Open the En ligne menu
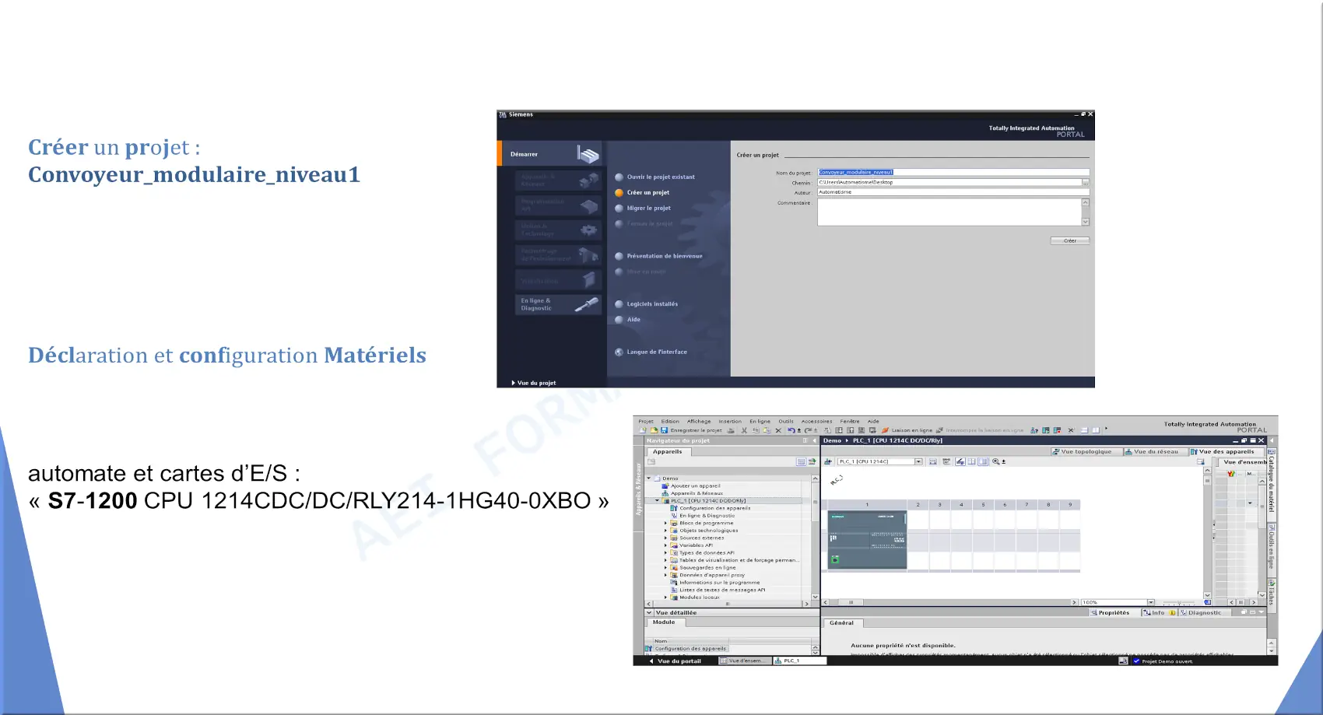This screenshot has height=715, width=1323. click(x=760, y=421)
